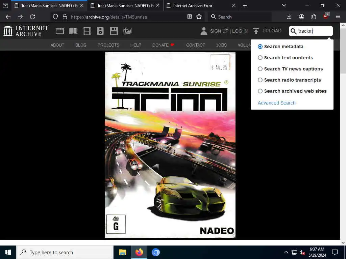Screen dimensions: 346x259
Task: Click the TrackMania Sunrise cover image
Action: point(170,145)
